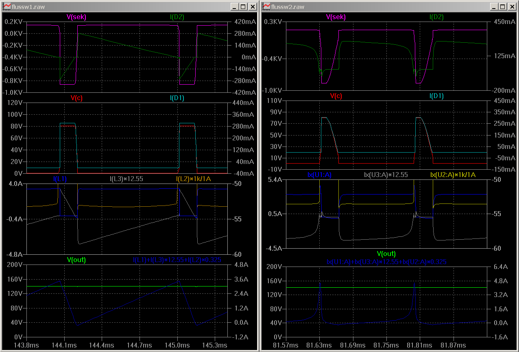Select the I(L1) trace label
Screen dimensions: 519x352
pos(60,179)
